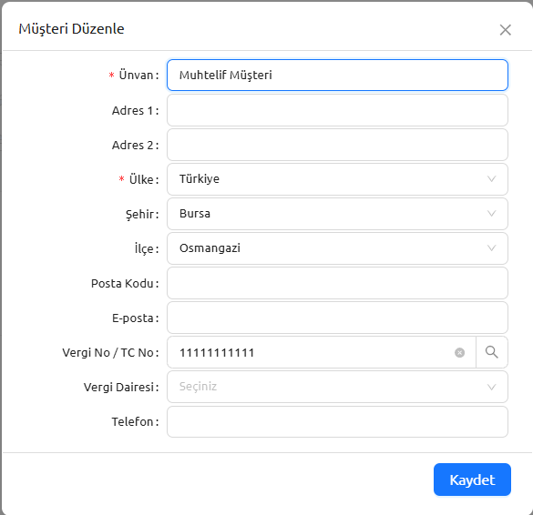Select the Seçiniz placeholder in Vergi Dairesi

tap(199, 387)
